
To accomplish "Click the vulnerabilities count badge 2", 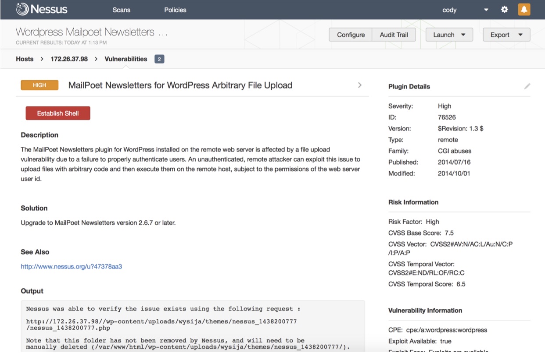I will click(159, 59).
